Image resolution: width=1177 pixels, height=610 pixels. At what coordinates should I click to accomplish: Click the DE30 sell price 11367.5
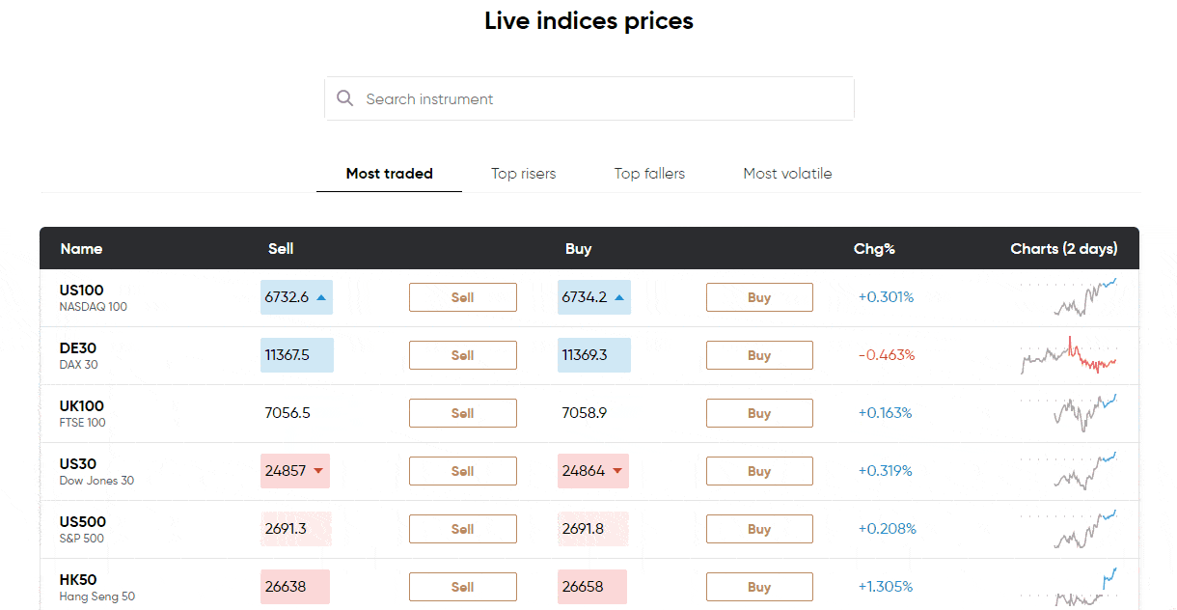click(x=297, y=355)
